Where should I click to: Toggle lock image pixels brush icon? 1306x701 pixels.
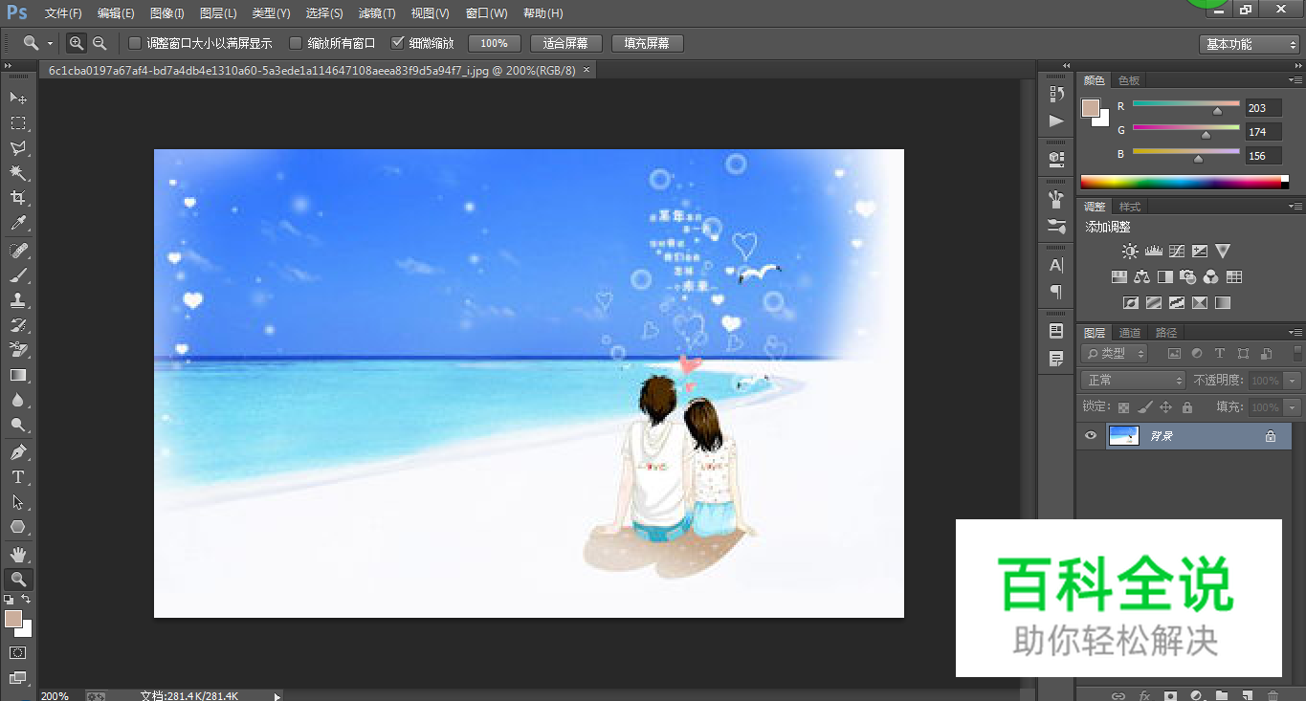1145,407
